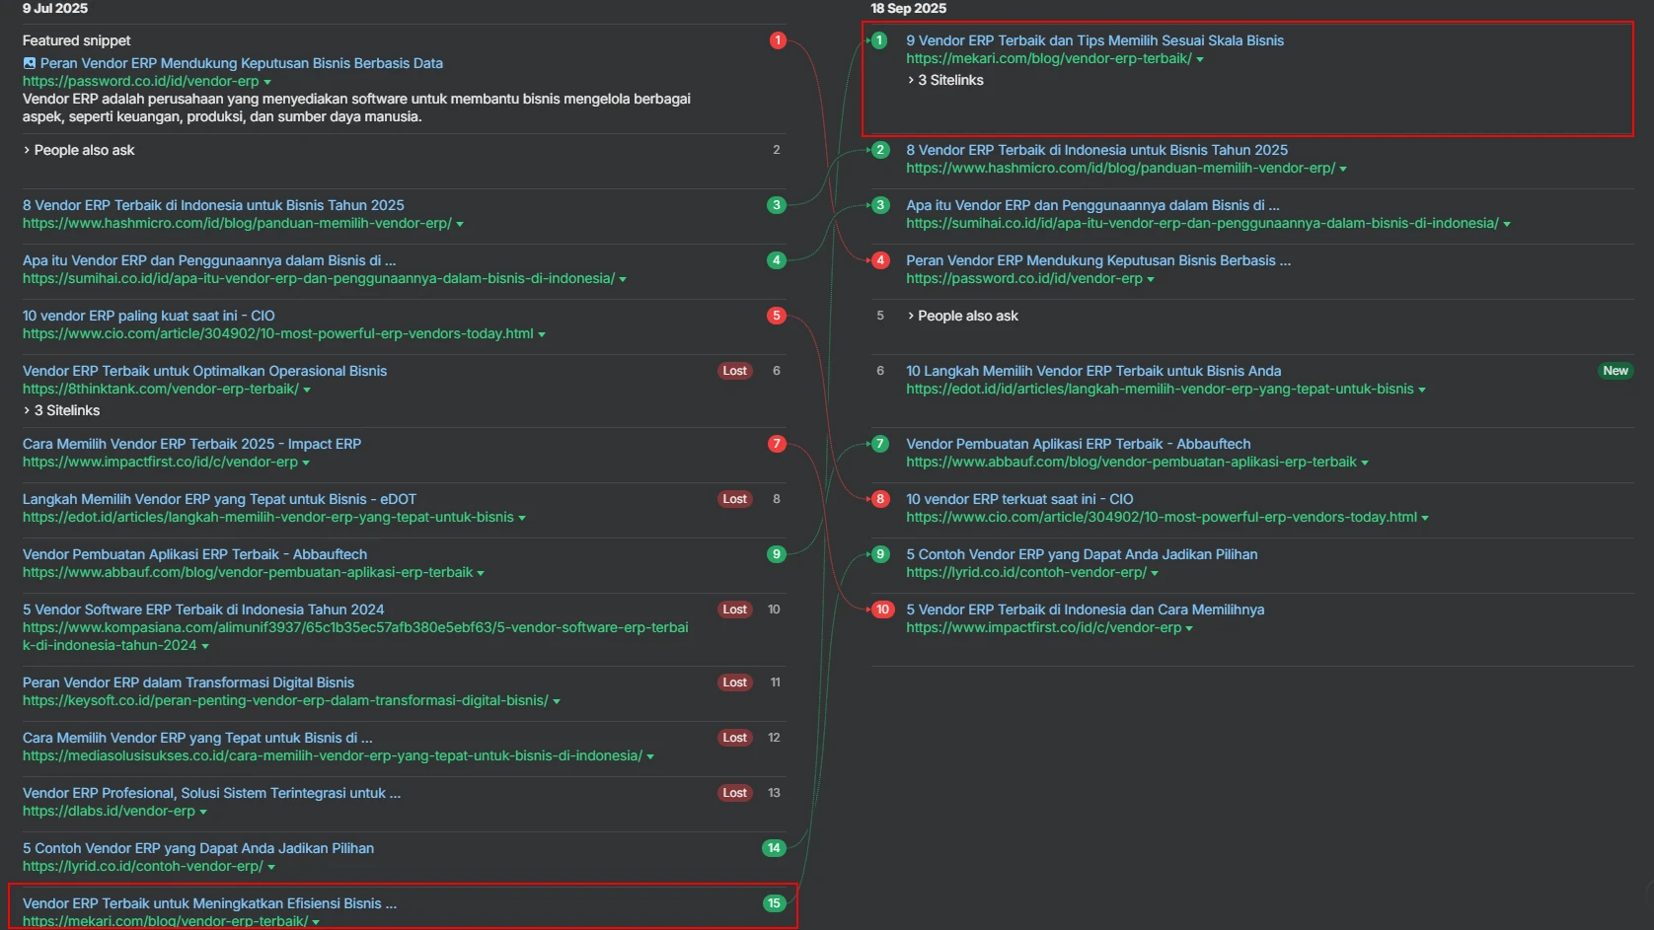This screenshot has height=930, width=1654.
Task: Click the red position 7 badge on the Impact ERP row
Action: pos(777,444)
